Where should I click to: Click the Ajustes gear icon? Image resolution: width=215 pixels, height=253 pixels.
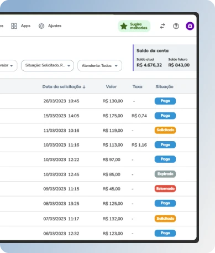[x=41, y=26]
